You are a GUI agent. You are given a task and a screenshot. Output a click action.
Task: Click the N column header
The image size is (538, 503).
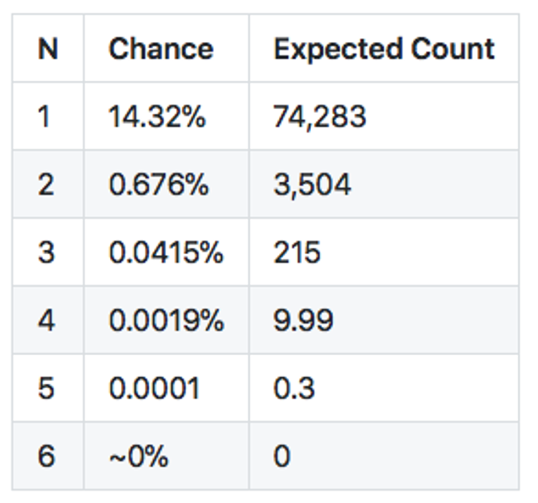48,49
